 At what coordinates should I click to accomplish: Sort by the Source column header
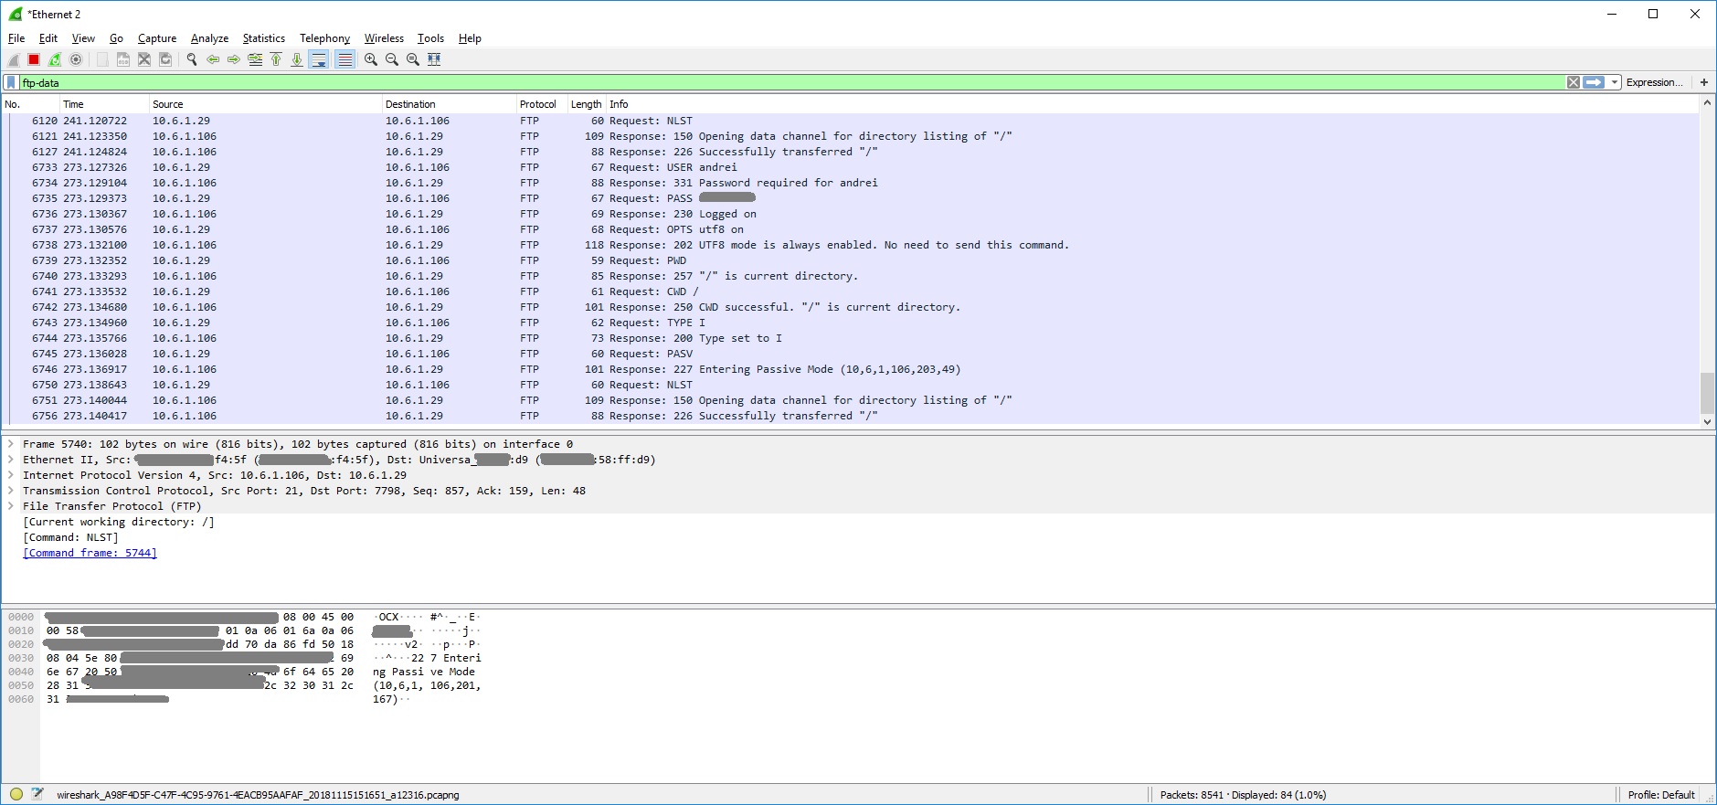[266, 104]
